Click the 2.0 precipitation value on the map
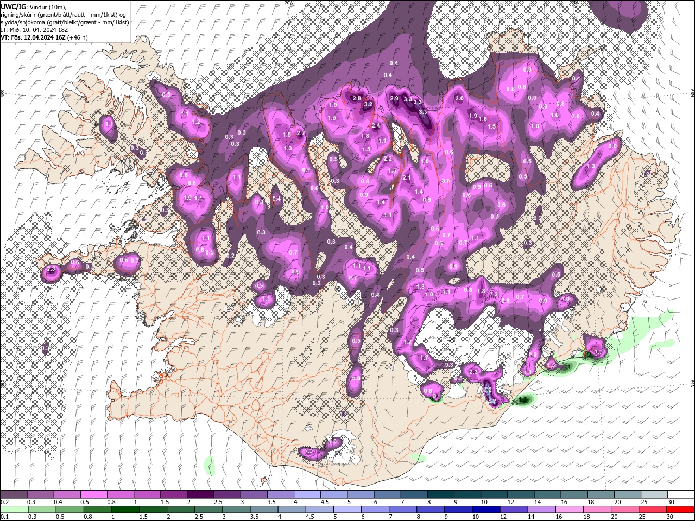This screenshot has width=695, height=521. (x=459, y=98)
